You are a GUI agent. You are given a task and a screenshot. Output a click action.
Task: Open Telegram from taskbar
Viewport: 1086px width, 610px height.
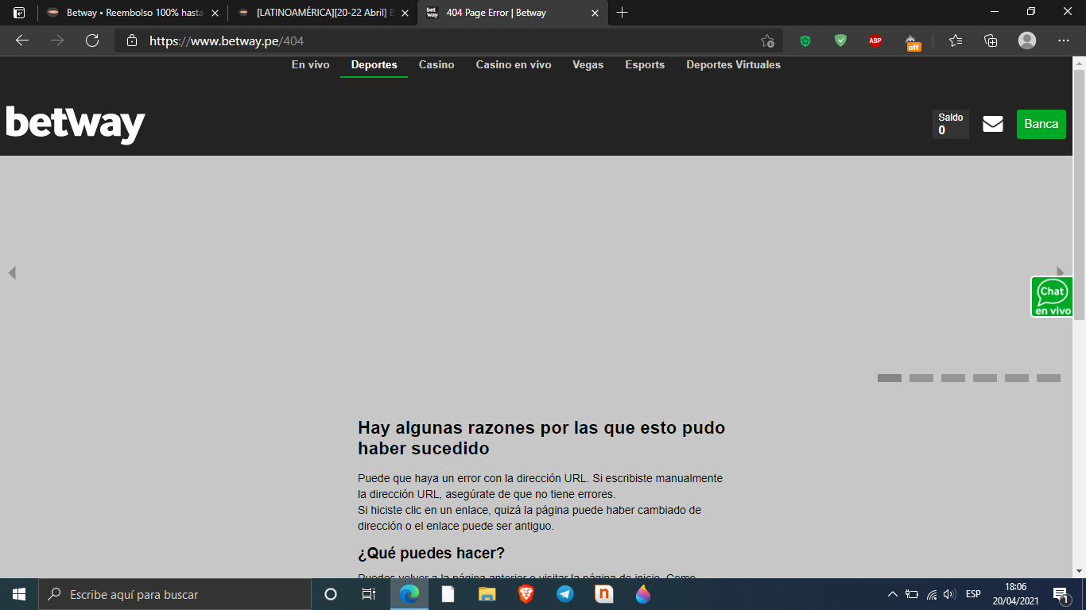(x=565, y=594)
